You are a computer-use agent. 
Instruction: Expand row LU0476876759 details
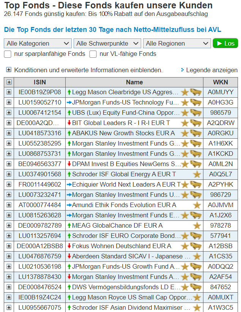pyautogui.click(x=9, y=256)
